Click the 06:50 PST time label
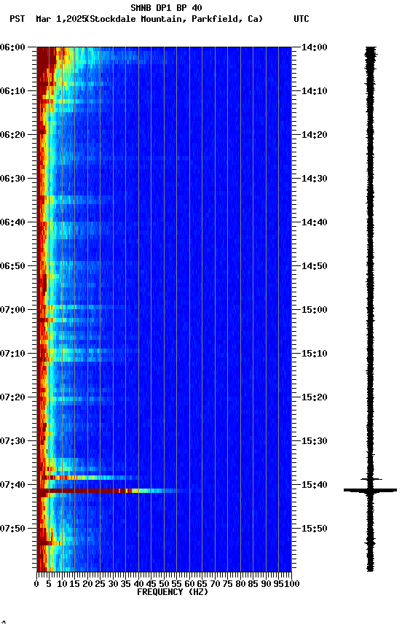This screenshot has width=402, height=630. pyautogui.click(x=12, y=266)
